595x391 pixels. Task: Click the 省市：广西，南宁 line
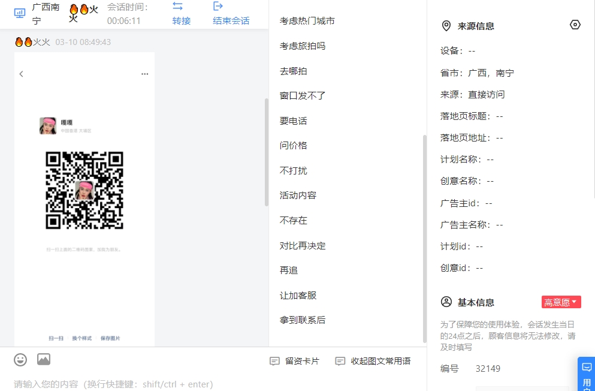(478, 73)
